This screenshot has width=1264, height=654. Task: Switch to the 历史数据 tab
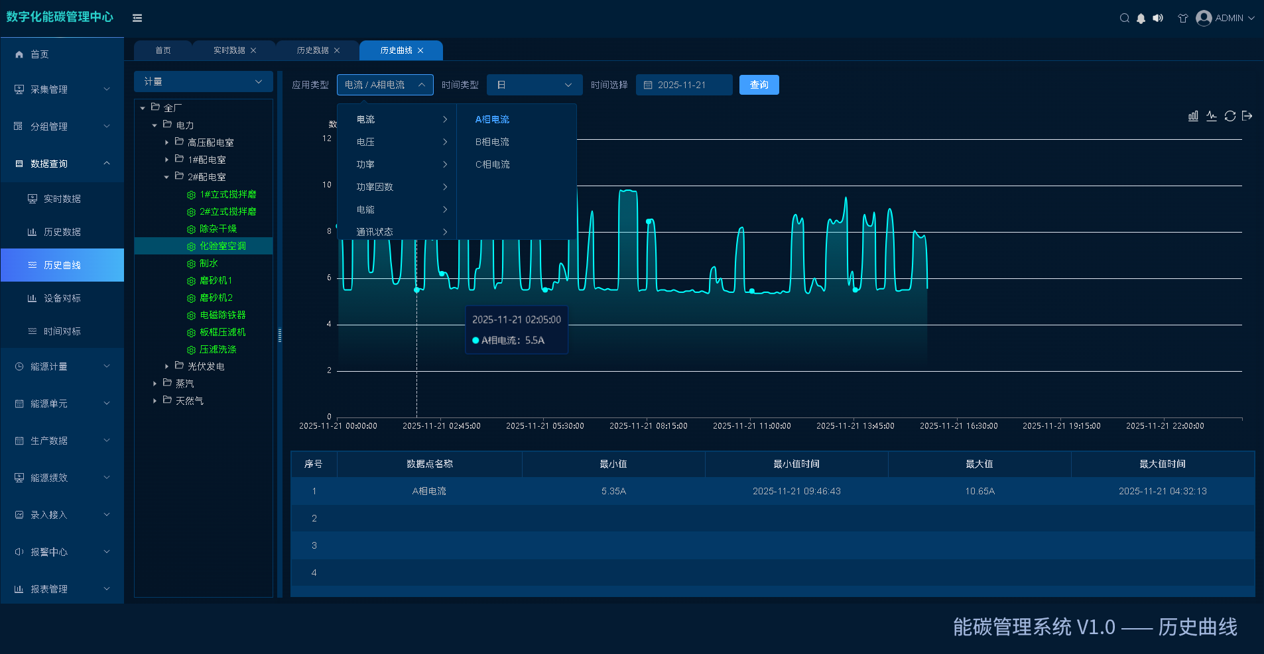click(x=313, y=50)
